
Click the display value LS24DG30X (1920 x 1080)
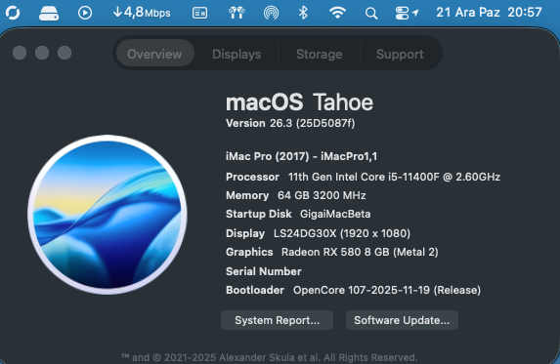pyautogui.click(x=342, y=233)
